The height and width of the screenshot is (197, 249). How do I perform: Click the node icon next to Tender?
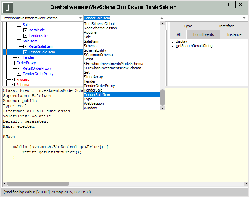(x=19, y=57)
